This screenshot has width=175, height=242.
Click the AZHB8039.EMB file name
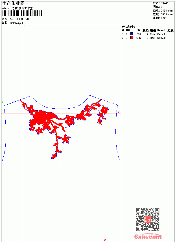[20, 19]
